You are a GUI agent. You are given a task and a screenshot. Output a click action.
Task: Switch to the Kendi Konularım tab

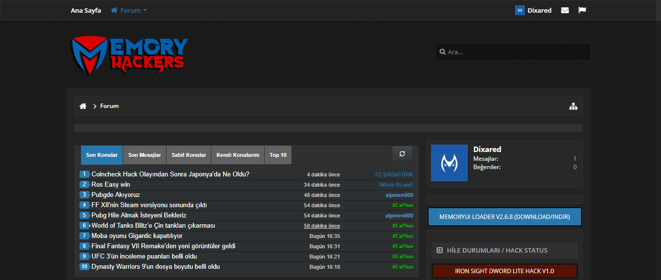[238, 155]
